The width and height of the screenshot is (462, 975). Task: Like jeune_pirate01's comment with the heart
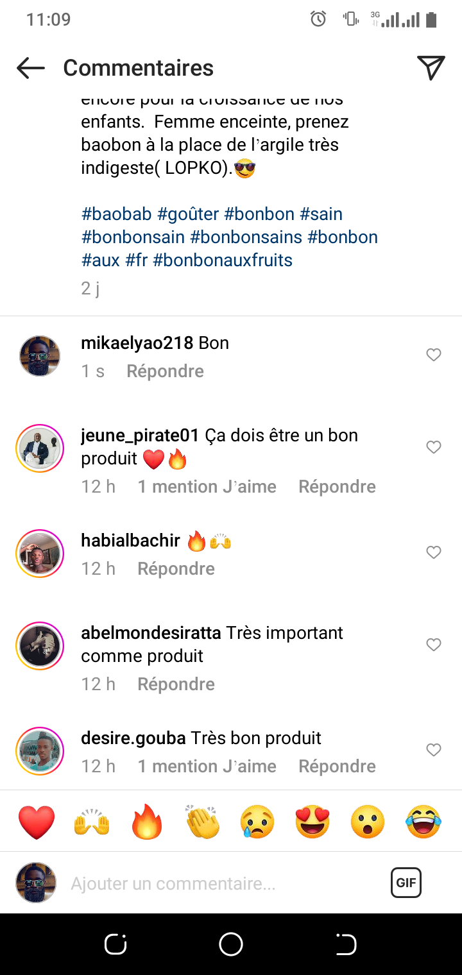(434, 447)
